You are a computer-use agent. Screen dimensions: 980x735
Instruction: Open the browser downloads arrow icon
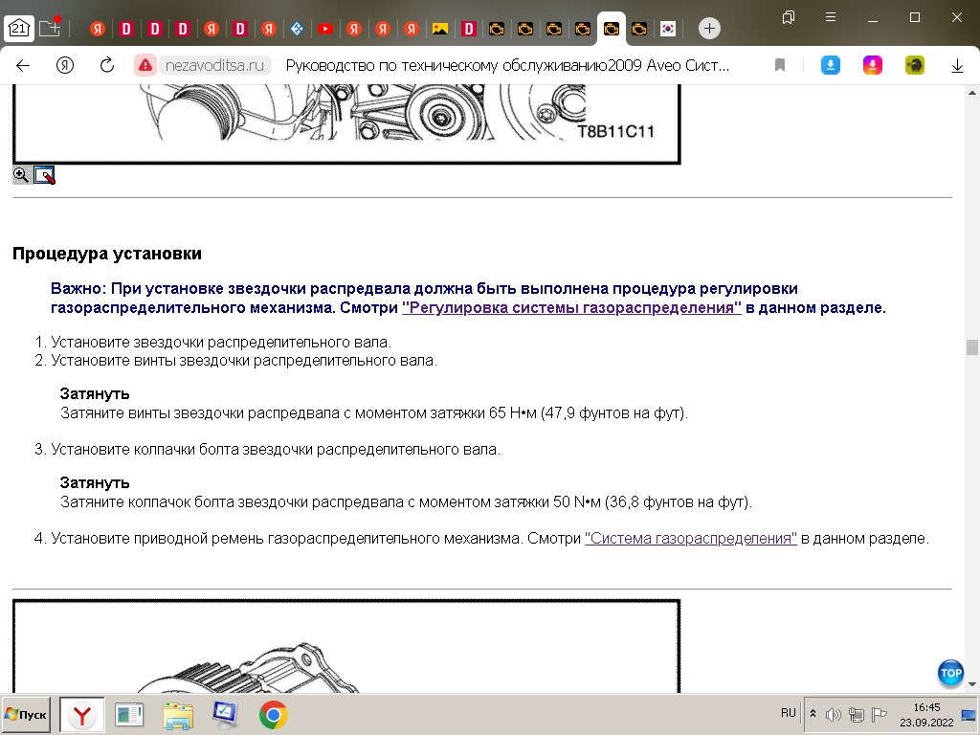[x=956, y=65]
